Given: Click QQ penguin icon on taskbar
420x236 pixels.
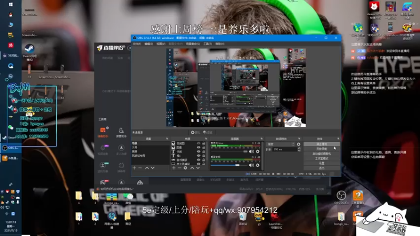Looking at the screenshot, I should [10, 15].
